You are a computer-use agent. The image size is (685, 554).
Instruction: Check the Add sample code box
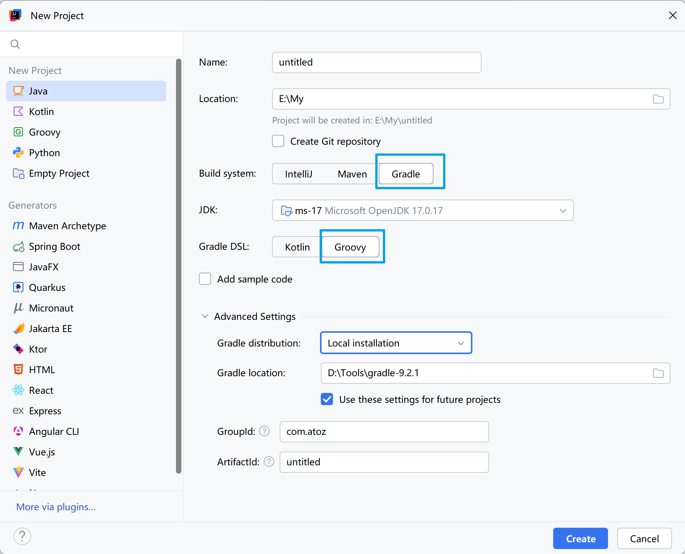pyautogui.click(x=205, y=279)
